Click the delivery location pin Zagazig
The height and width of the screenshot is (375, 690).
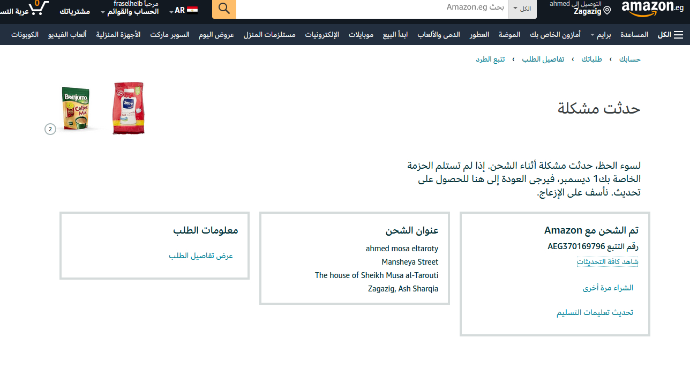click(x=580, y=7)
